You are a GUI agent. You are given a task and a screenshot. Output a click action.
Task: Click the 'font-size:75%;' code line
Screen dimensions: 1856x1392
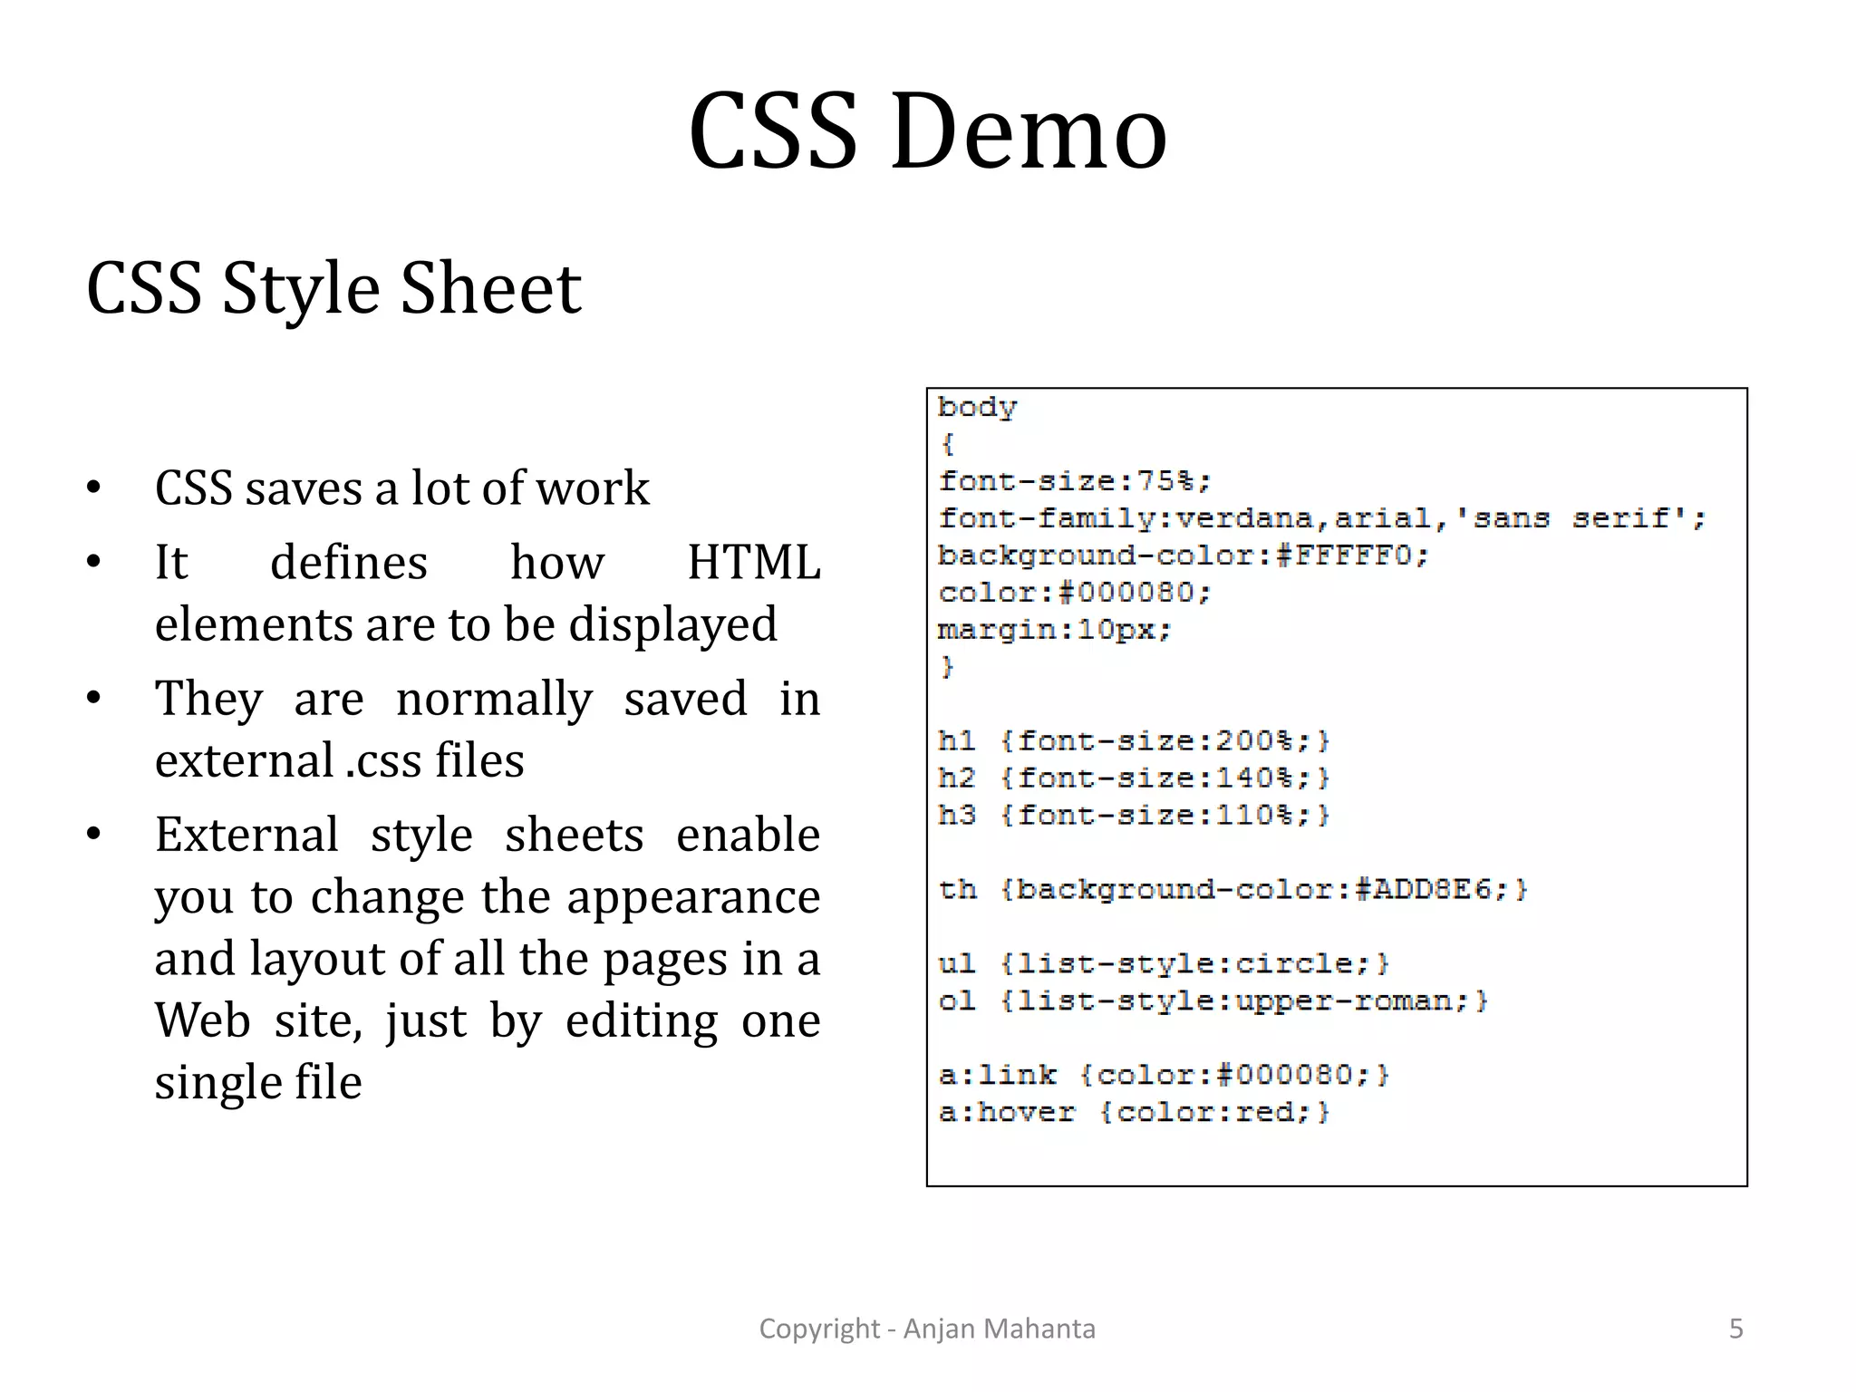[x=1075, y=481]
